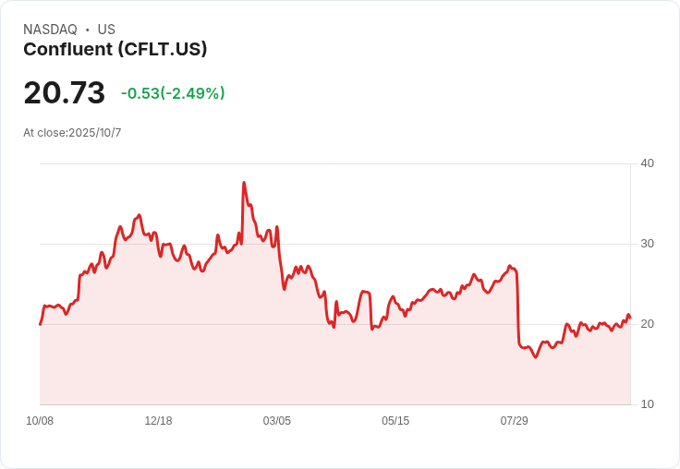680x469 pixels.
Task: Click the lowest point of the price line
Action: click(x=535, y=357)
